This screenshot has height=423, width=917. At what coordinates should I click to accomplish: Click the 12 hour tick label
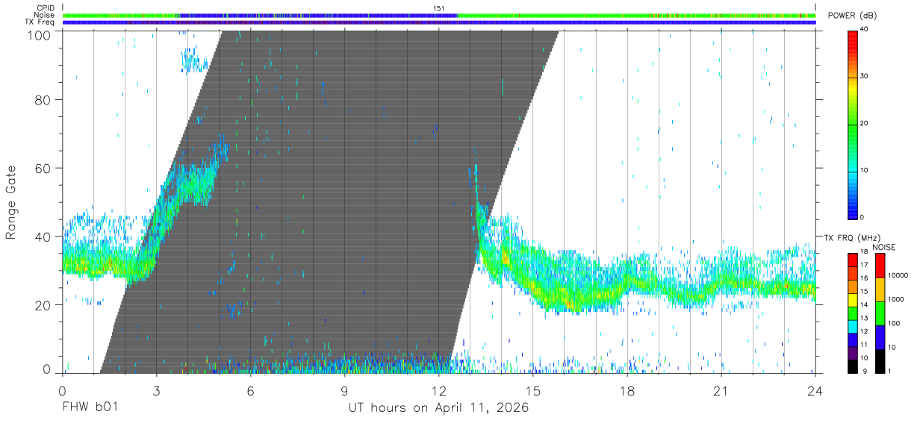pos(438,391)
